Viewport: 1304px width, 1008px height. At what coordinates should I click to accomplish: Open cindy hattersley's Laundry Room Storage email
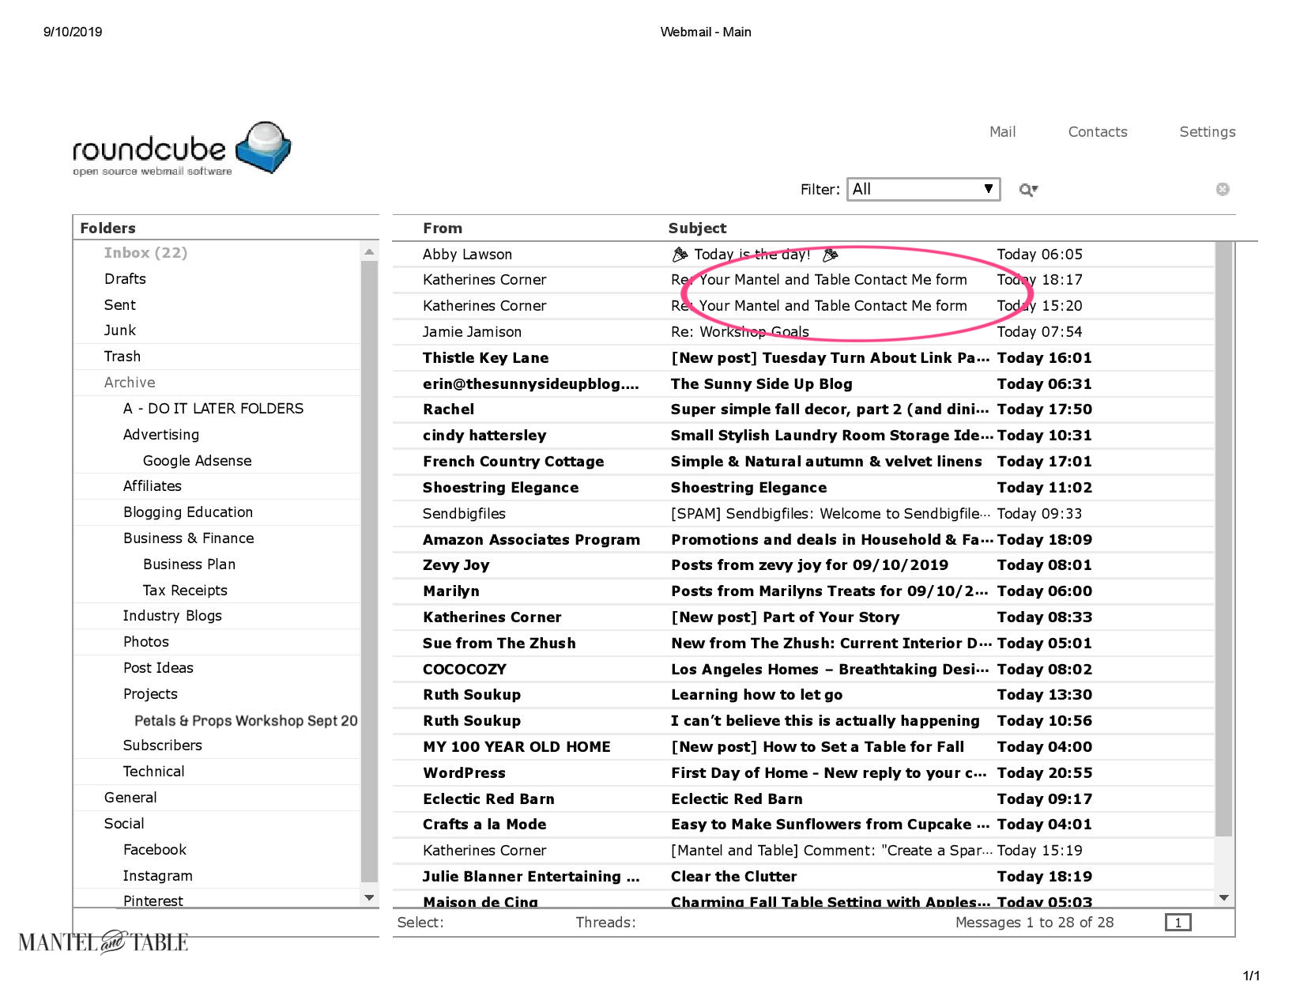click(x=803, y=436)
